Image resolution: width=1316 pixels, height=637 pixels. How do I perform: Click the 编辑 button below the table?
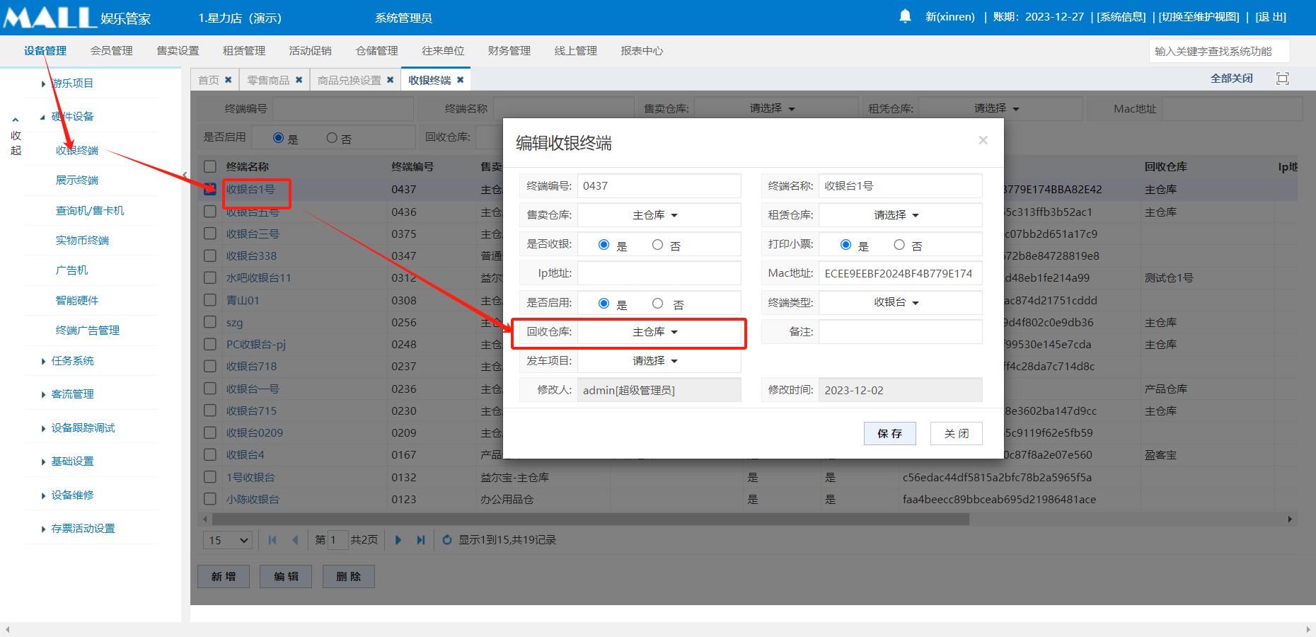click(286, 576)
